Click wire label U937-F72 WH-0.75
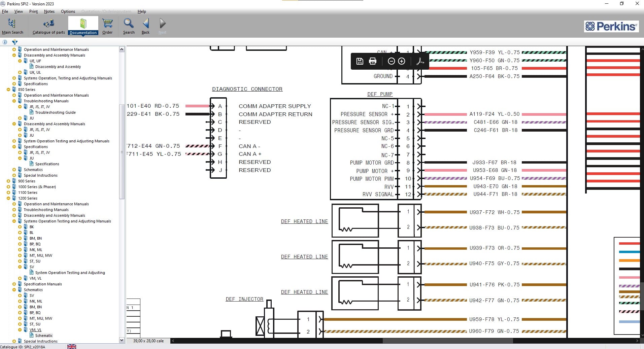The image size is (644, 349). (x=495, y=212)
